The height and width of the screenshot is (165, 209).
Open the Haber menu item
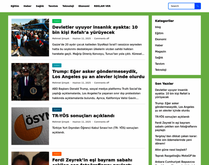28,6
